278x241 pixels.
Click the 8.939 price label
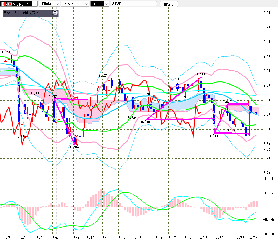pyautogui.click(x=231, y=102)
